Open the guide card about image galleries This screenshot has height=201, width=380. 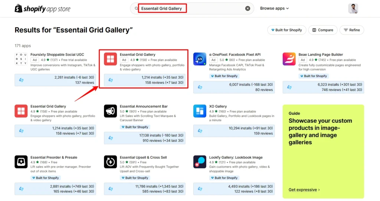click(x=323, y=151)
